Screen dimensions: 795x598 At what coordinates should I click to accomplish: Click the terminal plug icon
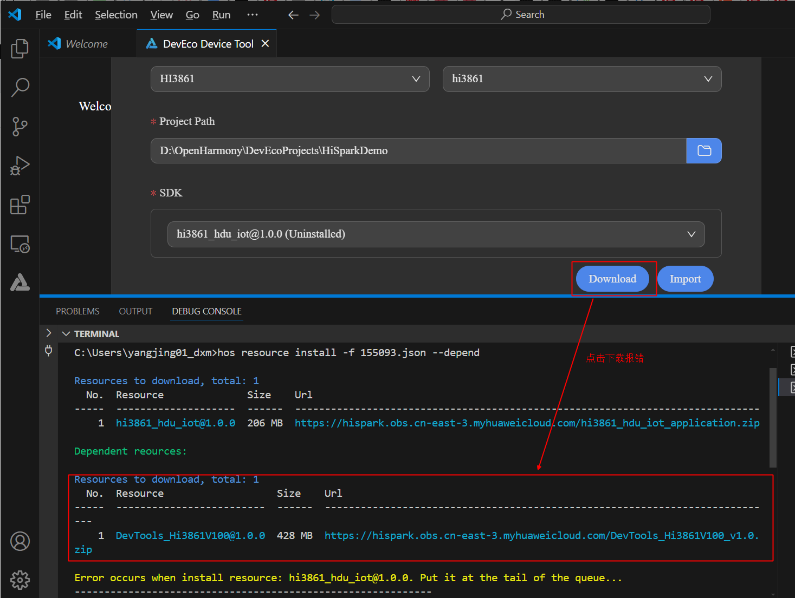48,351
